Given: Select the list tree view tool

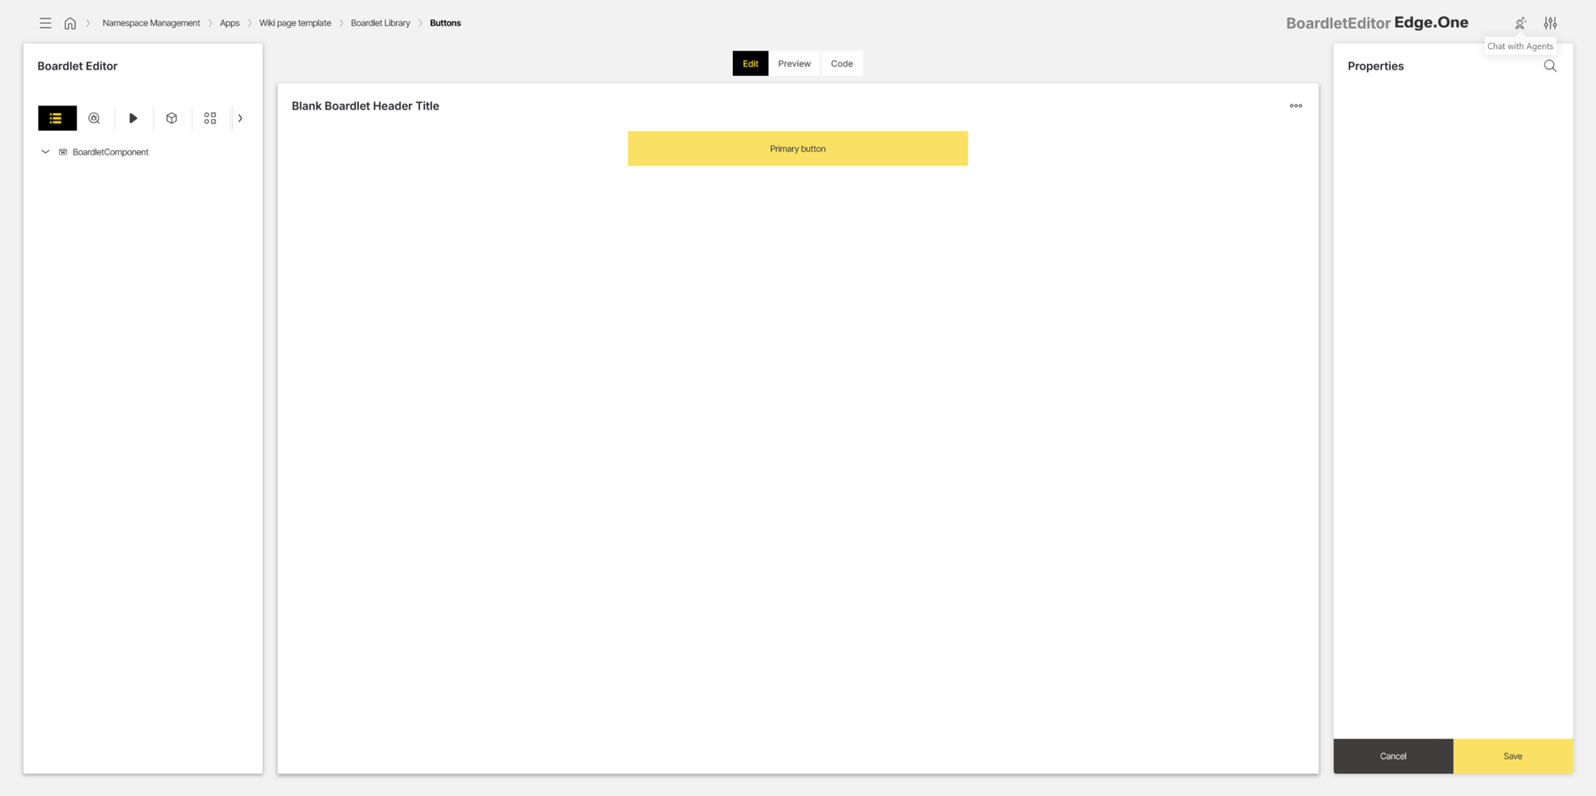Looking at the screenshot, I should [57, 118].
